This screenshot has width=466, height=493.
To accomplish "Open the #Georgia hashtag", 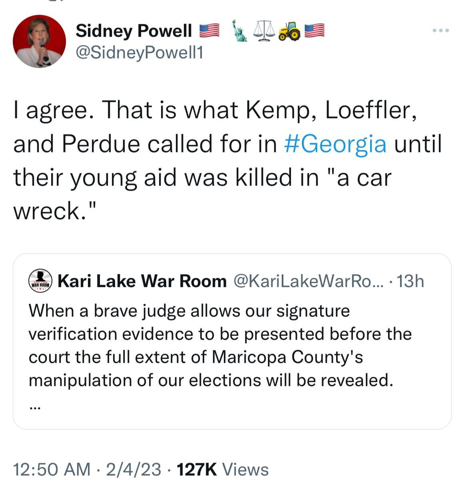I will point(335,144).
